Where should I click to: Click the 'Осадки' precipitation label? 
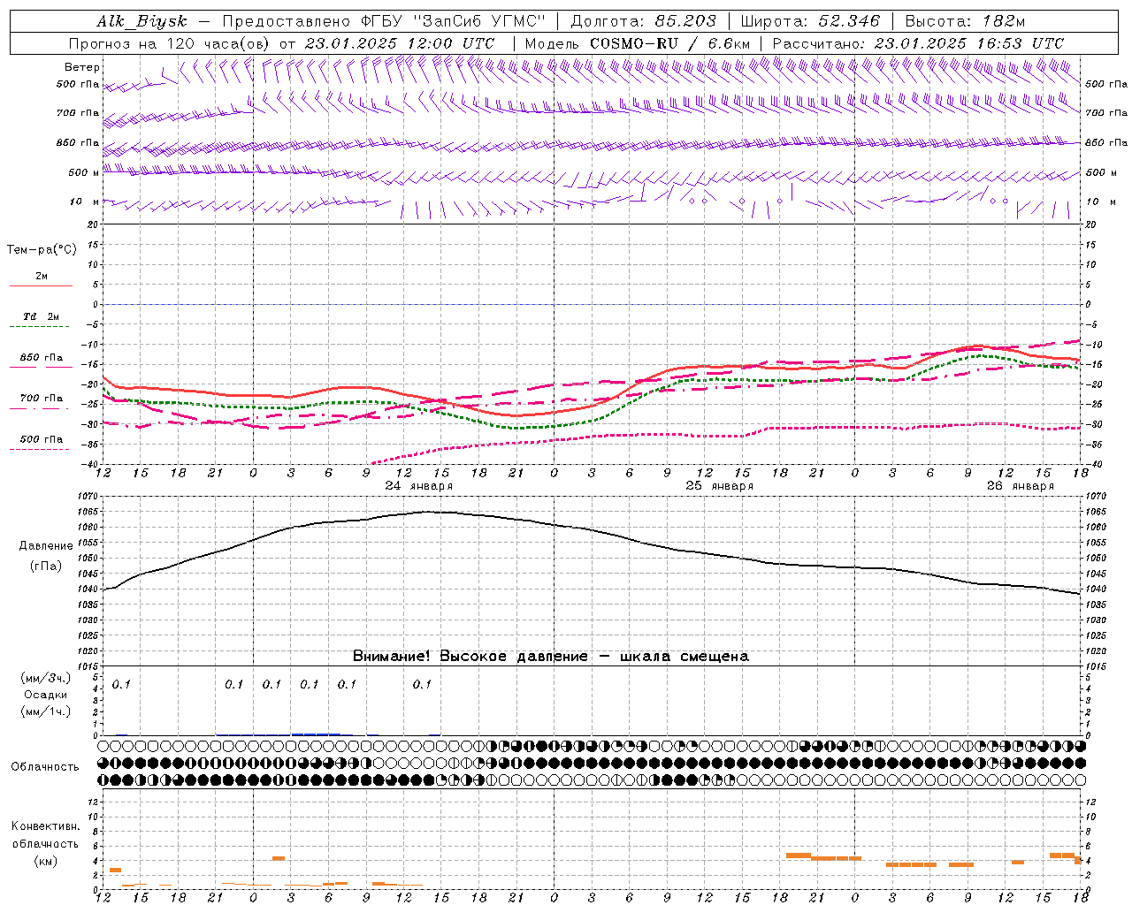46,695
